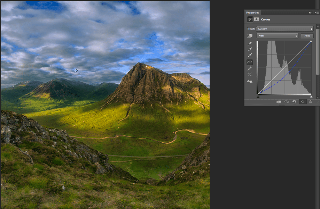Open the Properties panel flyout menu
The width and height of the screenshot is (320, 209).
317,12
